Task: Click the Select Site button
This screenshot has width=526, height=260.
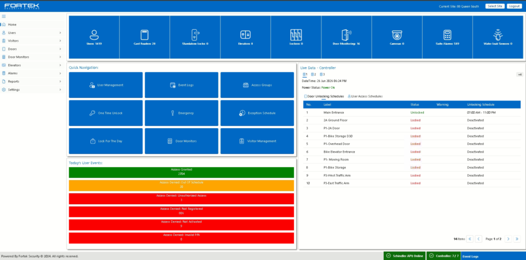Action: tap(495, 6)
